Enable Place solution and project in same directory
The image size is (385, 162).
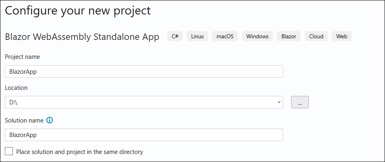coord(9,151)
